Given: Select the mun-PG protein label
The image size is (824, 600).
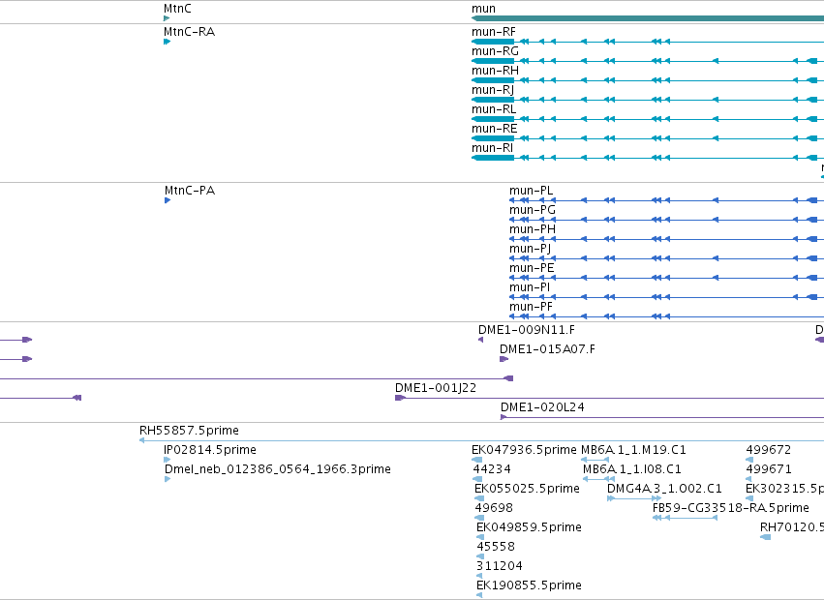Looking at the screenshot, I should coord(533,210).
